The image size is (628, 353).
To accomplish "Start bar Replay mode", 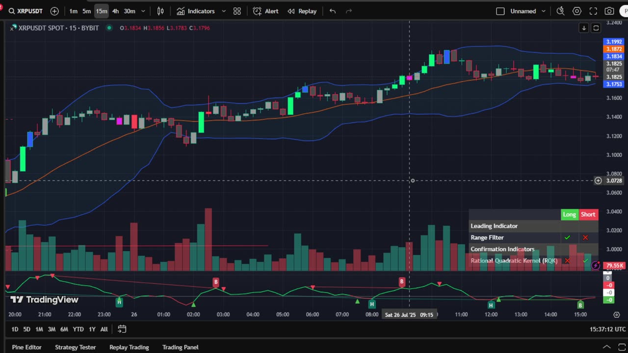I will (x=302, y=11).
